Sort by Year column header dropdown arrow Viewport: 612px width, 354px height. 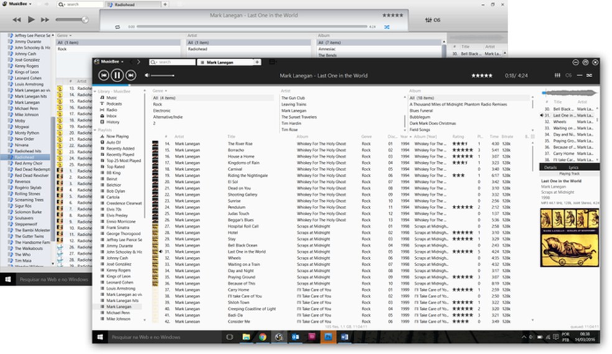point(410,137)
